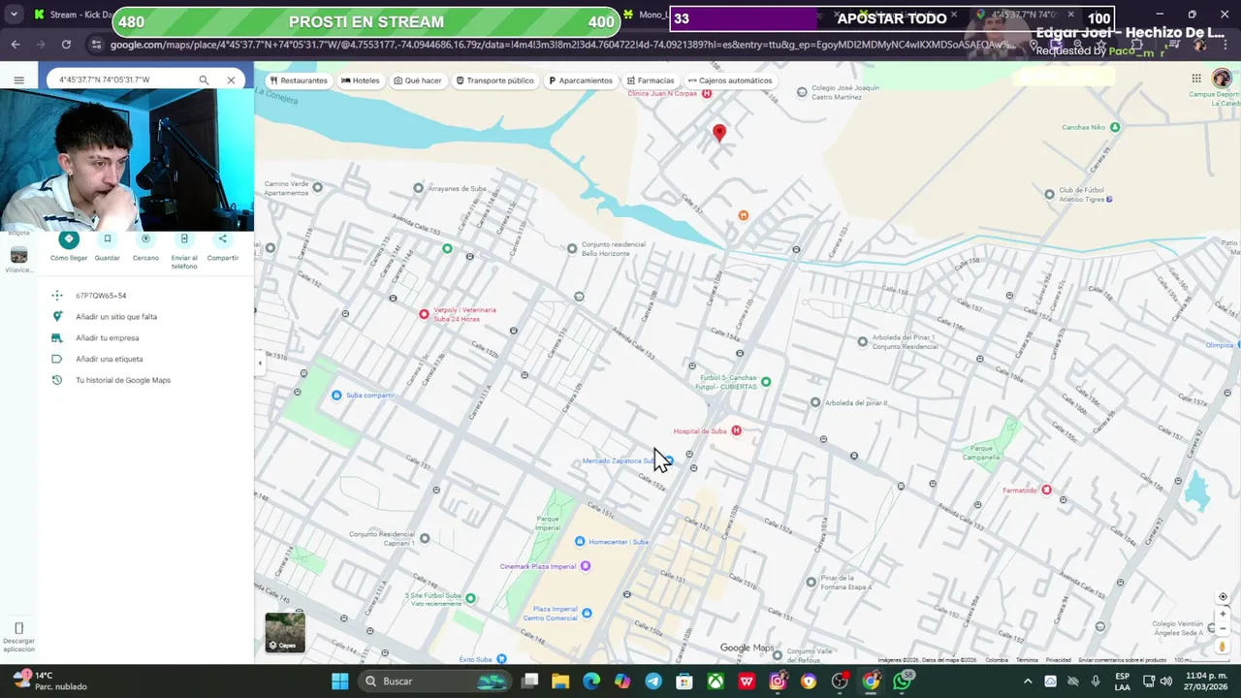Open Street View pegman
The image size is (1241, 698).
click(1223, 646)
